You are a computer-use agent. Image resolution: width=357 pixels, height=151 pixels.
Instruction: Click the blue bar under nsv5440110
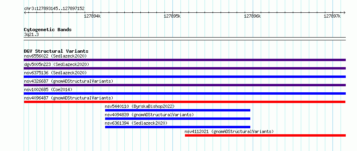click(x=178, y=110)
